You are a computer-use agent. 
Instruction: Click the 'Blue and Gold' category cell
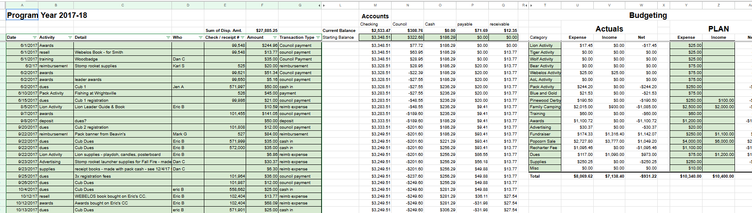pyautogui.click(x=545, y=93)
